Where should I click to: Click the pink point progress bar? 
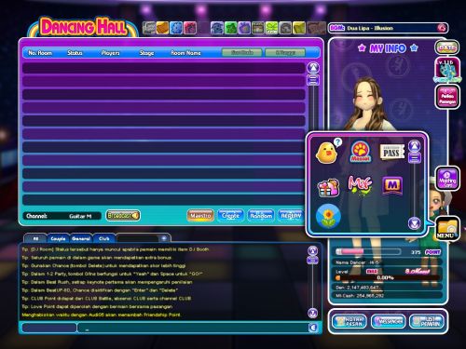(x=368, y=251)
